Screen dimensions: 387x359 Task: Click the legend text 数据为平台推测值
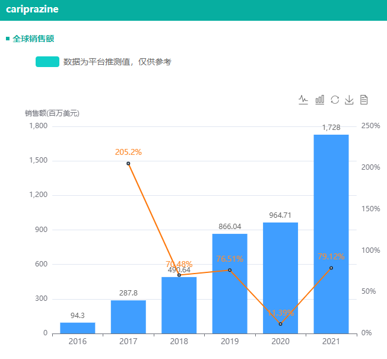(117, 62)
